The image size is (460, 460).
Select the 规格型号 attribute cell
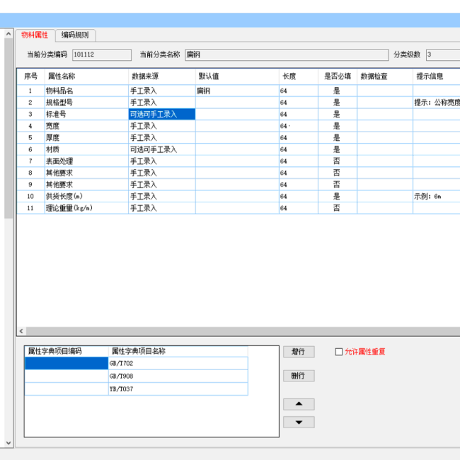click(x=86, y=103)
